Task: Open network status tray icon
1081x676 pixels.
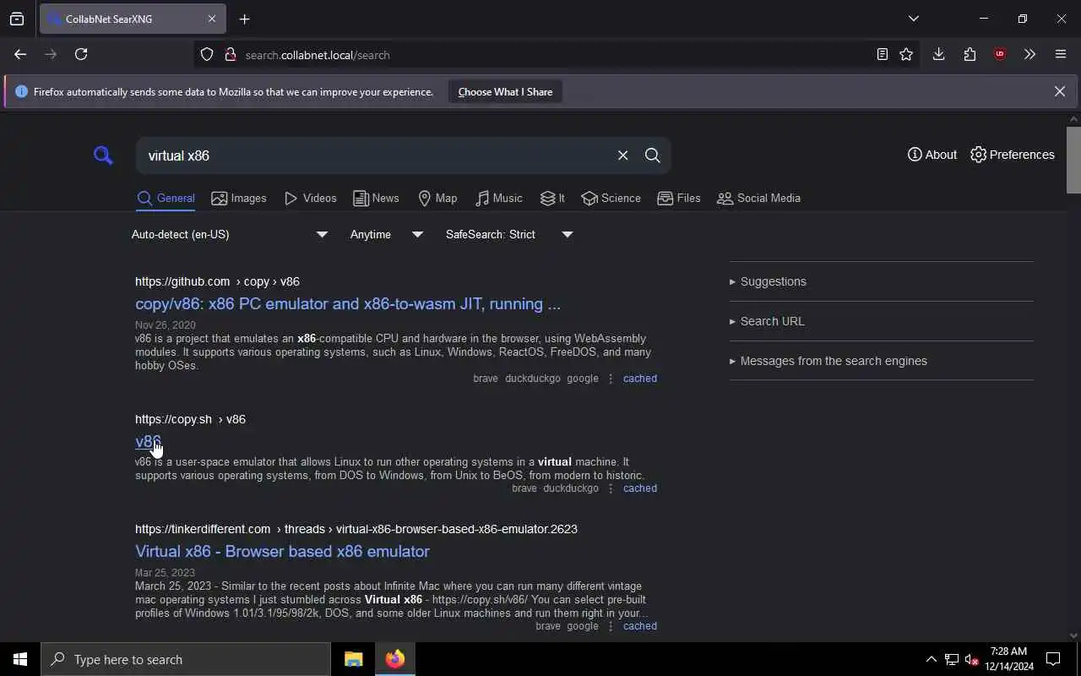Action: tap(952, 659)
